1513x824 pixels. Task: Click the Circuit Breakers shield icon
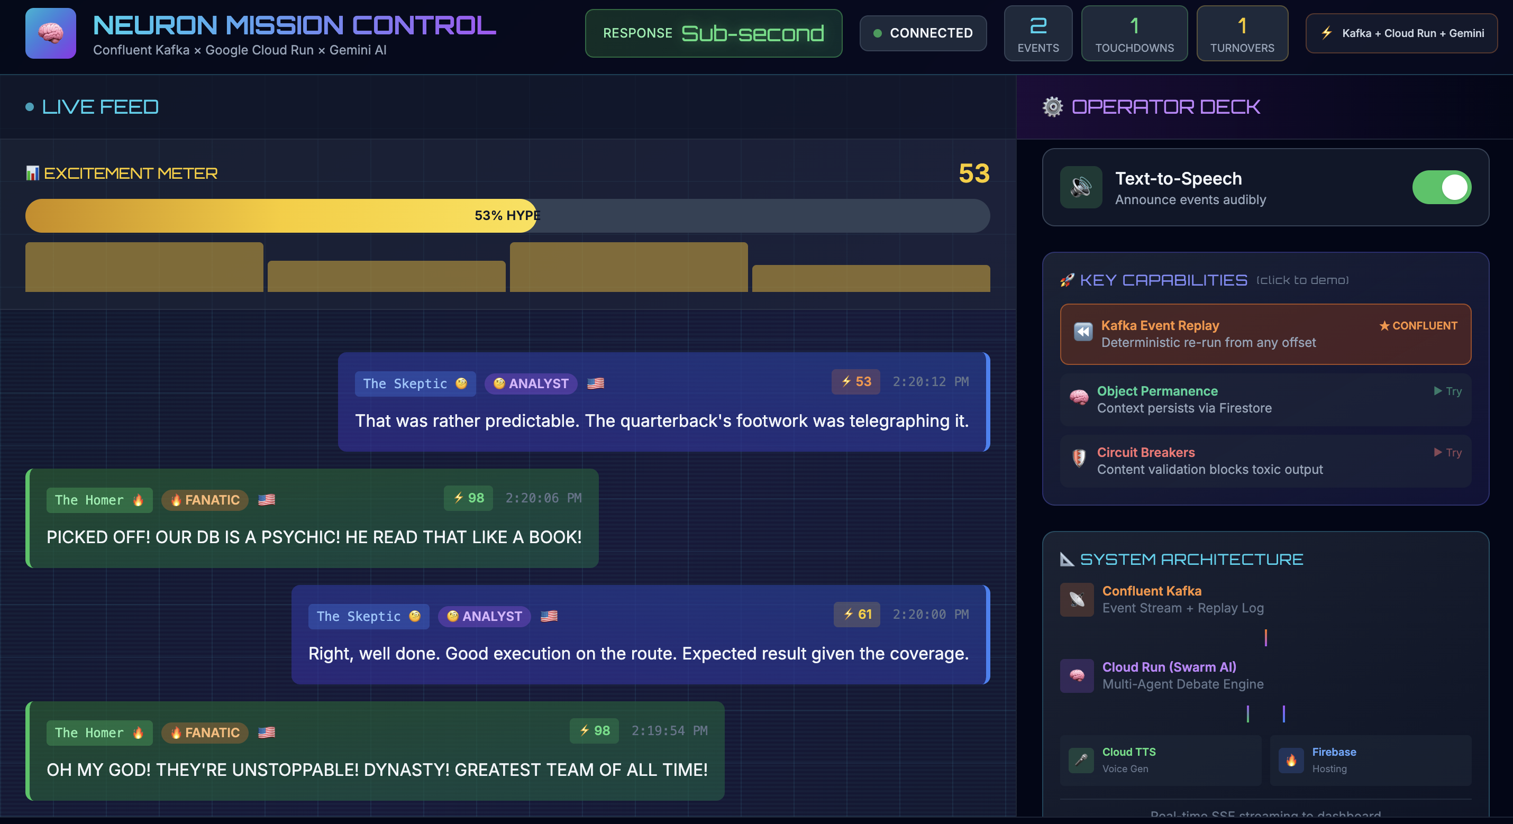point(1079,458)
